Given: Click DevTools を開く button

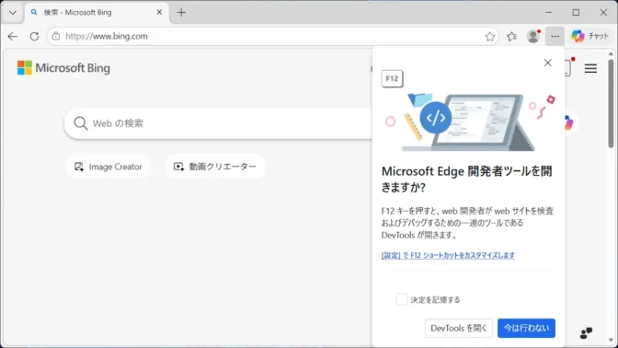Looking at the screenshot, I should [x=459, y=328].
